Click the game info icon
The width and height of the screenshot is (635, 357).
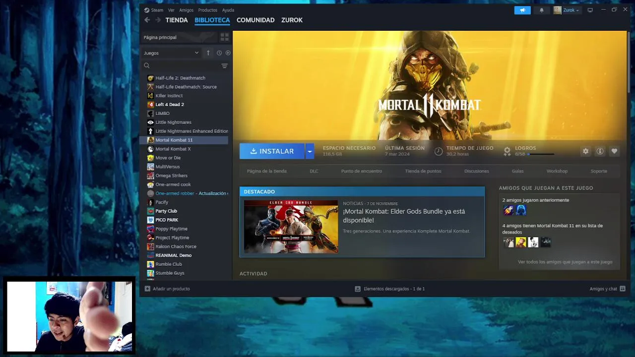[600, 151]
